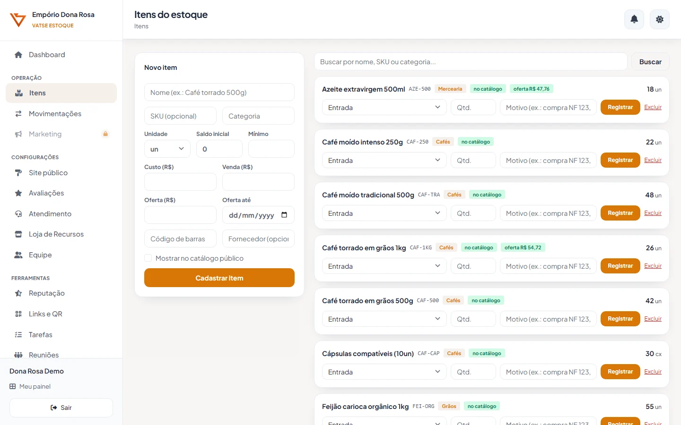Open Movimentações menu item
Screen dimensions: 681x425
point(61,114)
